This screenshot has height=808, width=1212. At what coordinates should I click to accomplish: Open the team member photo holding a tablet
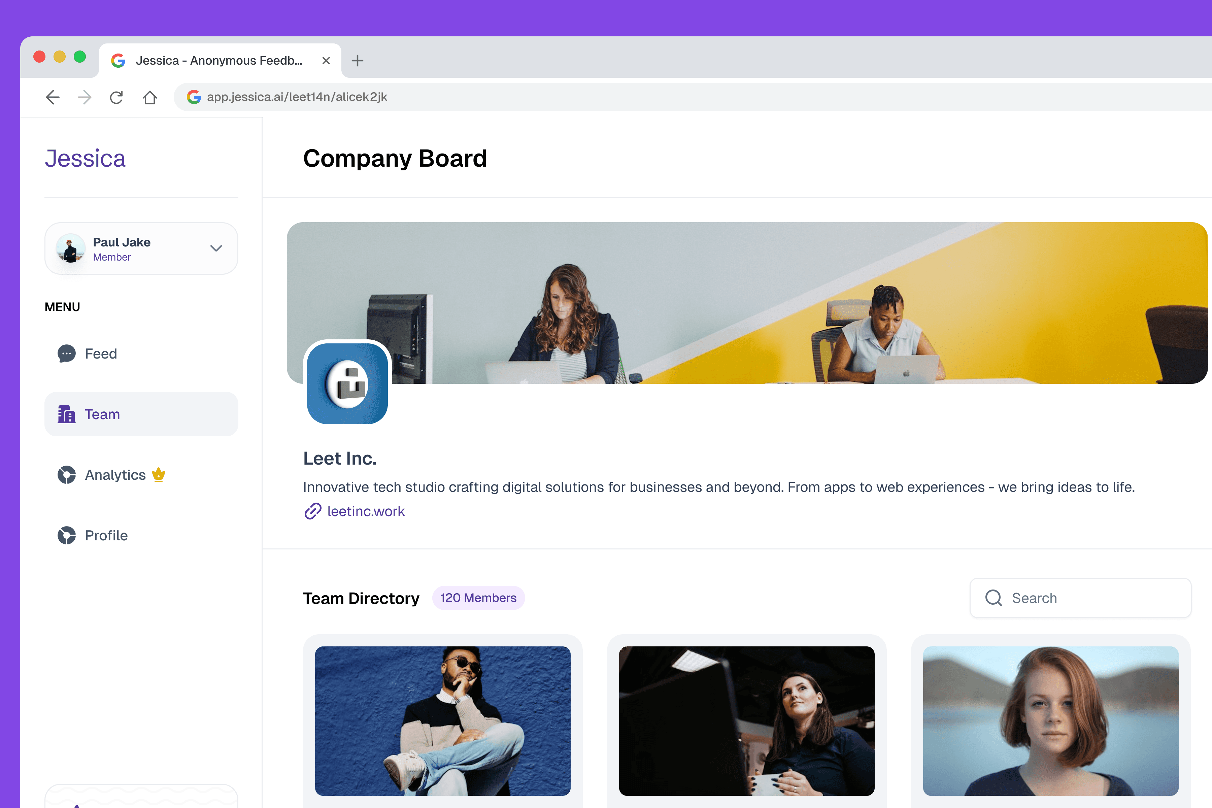pyautogui.click(x=747, y=721)
